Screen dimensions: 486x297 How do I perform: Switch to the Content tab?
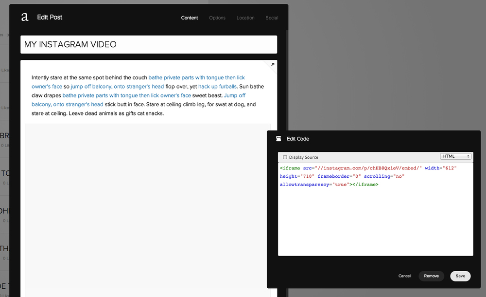click(190, 18)
